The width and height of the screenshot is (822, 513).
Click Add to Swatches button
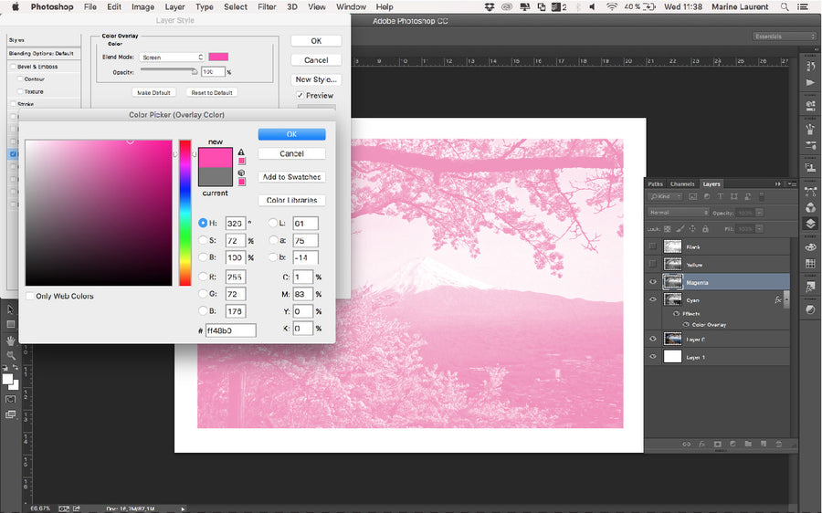pyautogui.click(x=291, y=177)
